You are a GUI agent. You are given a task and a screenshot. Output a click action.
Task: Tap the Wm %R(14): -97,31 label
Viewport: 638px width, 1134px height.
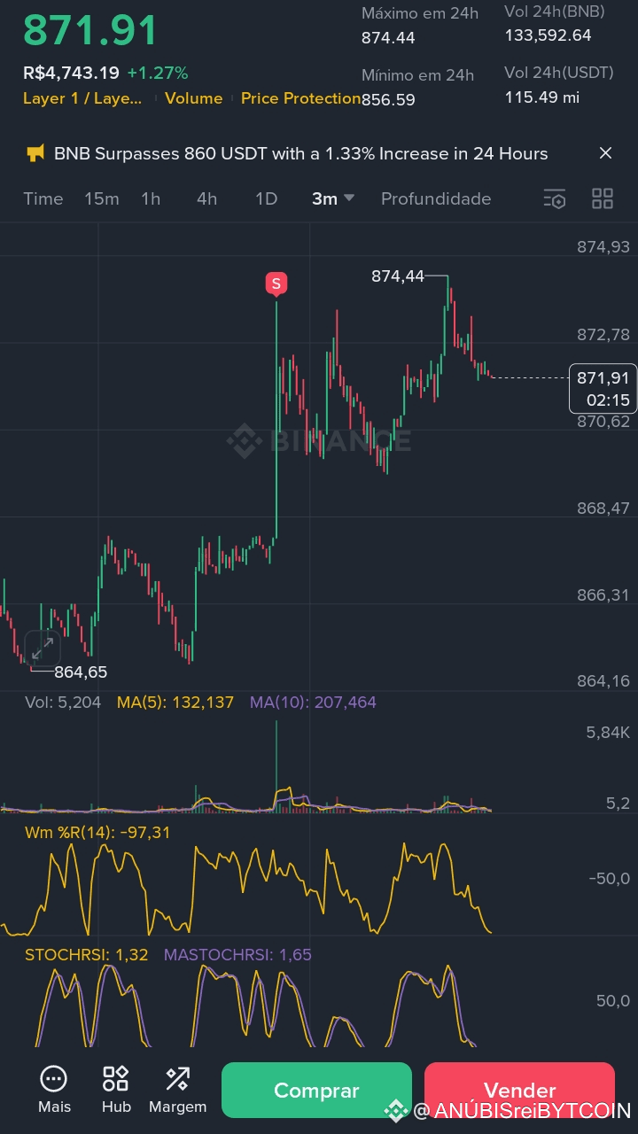(97, 833)
